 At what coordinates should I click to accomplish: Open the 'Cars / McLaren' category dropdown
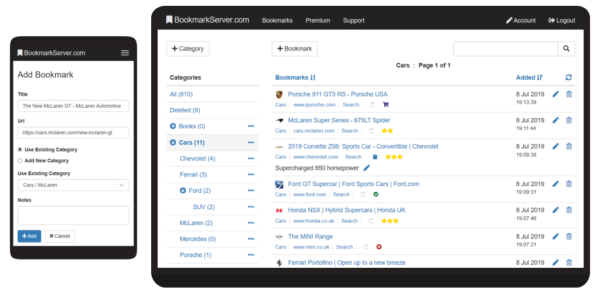(x=73, y=185)
